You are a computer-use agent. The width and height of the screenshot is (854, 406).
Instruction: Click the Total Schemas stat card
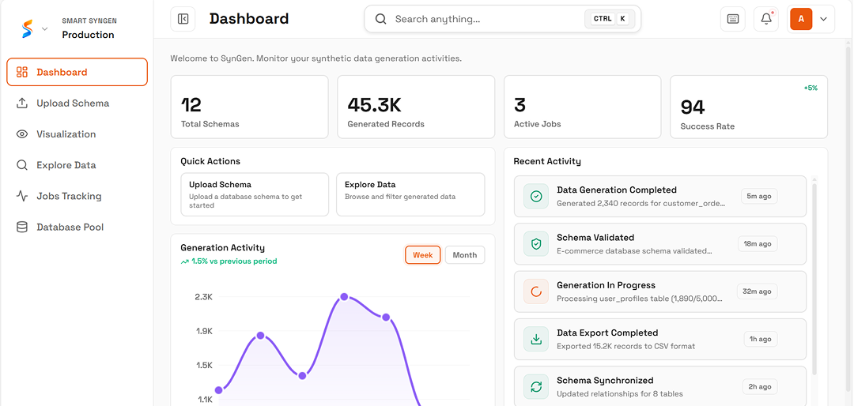coord(249,107)
